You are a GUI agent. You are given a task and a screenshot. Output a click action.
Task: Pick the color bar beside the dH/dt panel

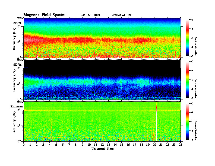tap(187, 38)
